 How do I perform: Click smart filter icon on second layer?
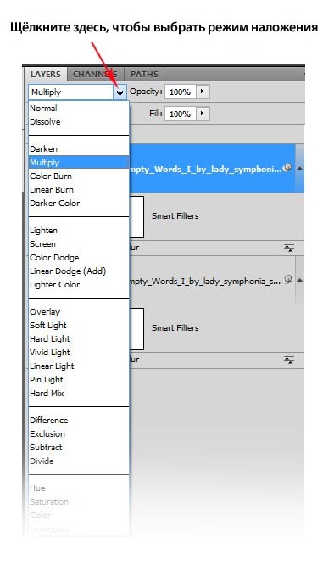(x=287, y=279)
